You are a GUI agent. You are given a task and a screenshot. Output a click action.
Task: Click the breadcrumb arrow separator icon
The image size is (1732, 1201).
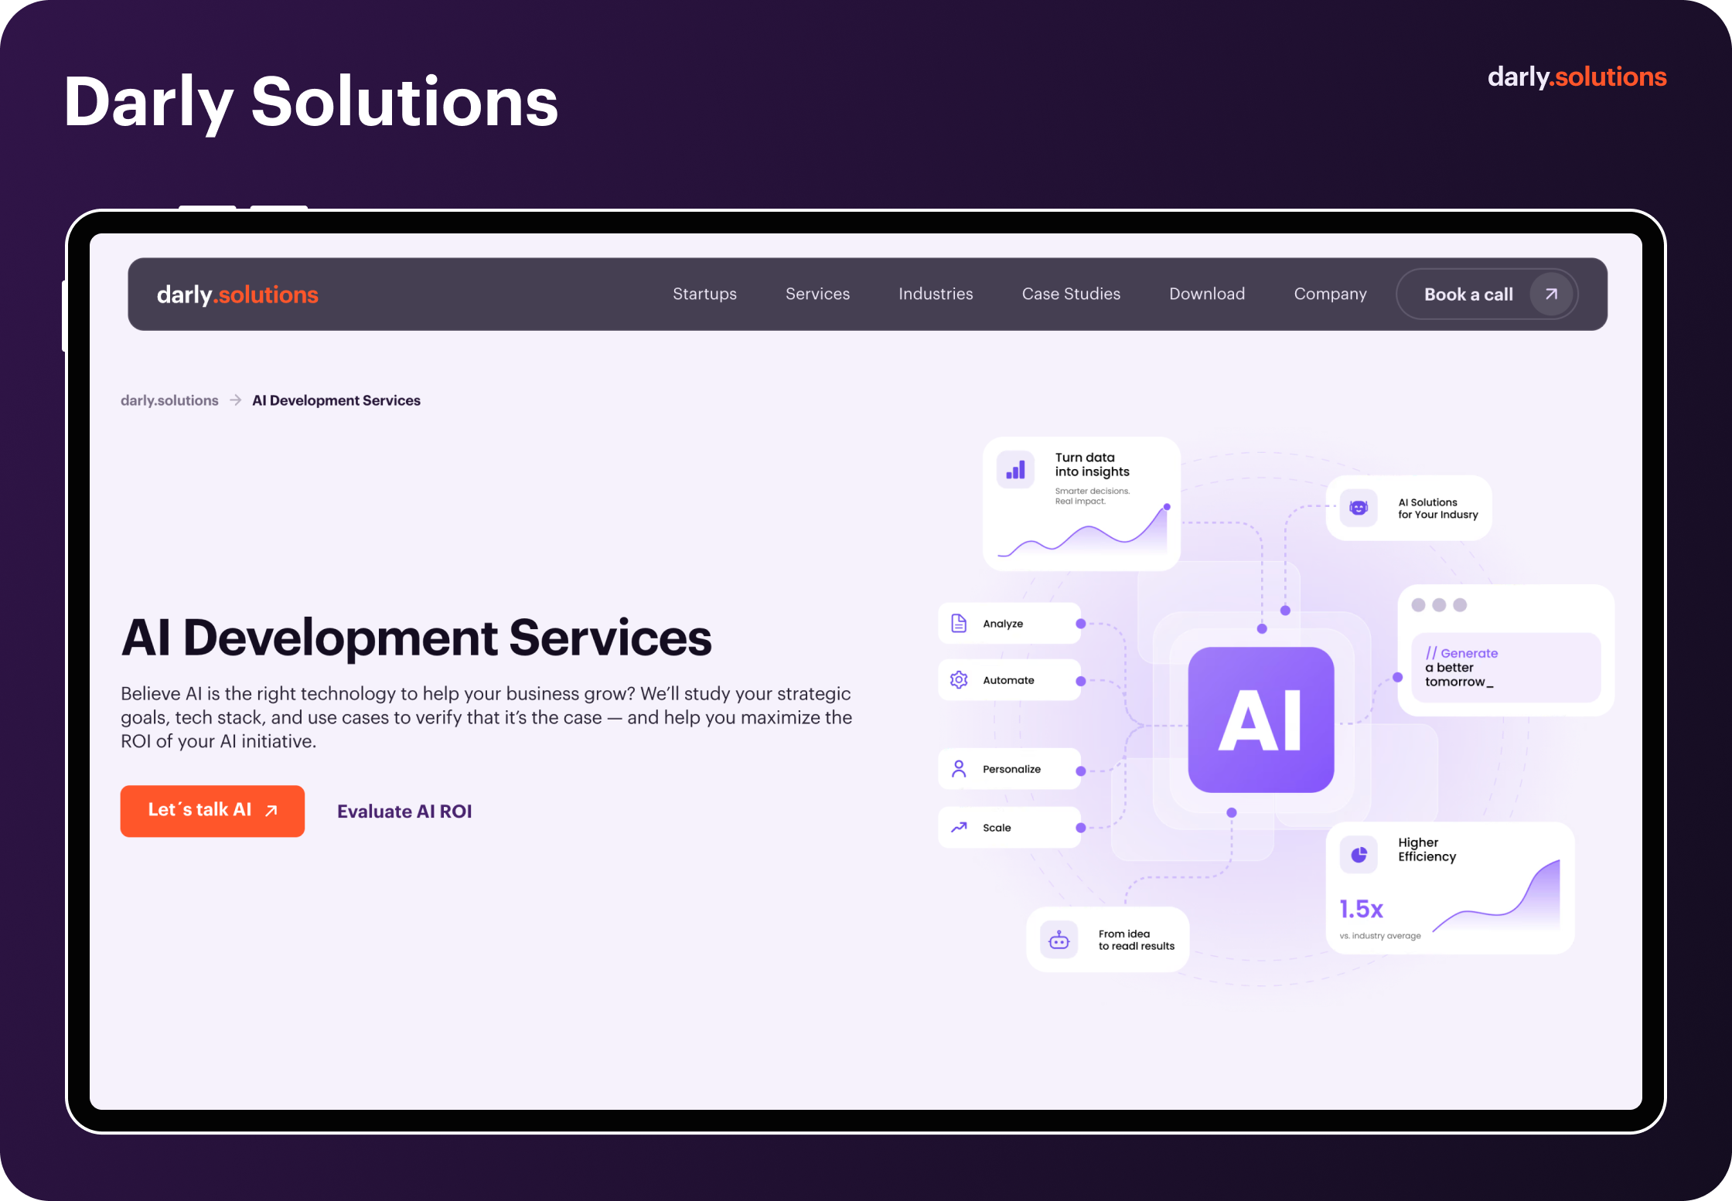point(236,400)
